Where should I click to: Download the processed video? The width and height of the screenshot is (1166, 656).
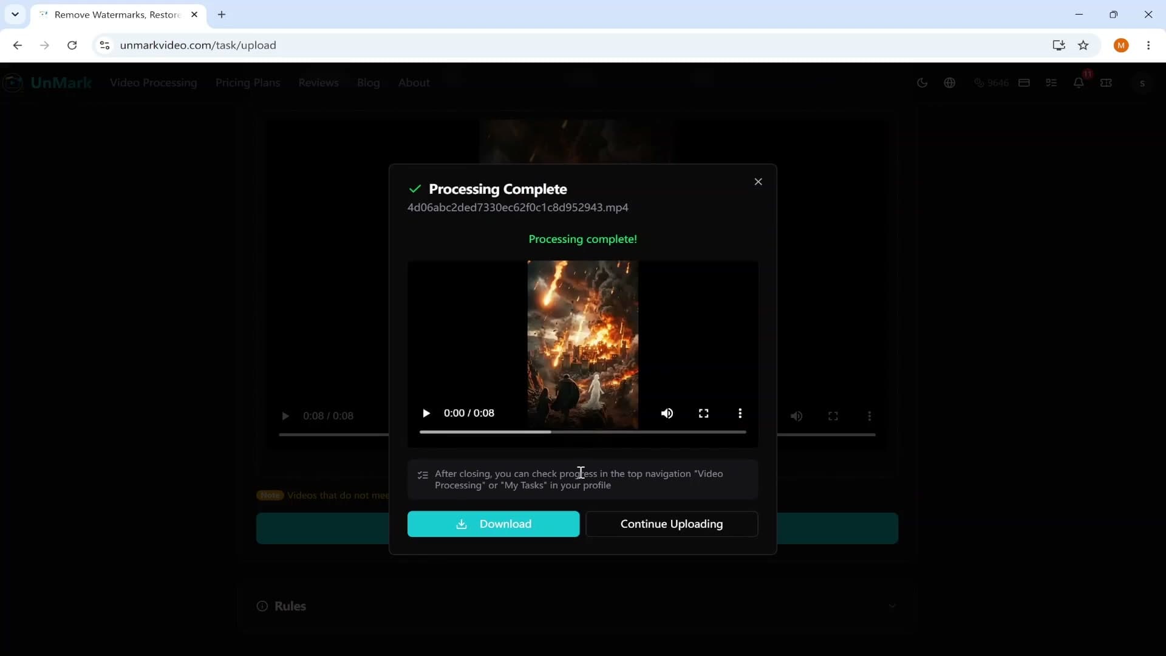[x=493, y=524]
